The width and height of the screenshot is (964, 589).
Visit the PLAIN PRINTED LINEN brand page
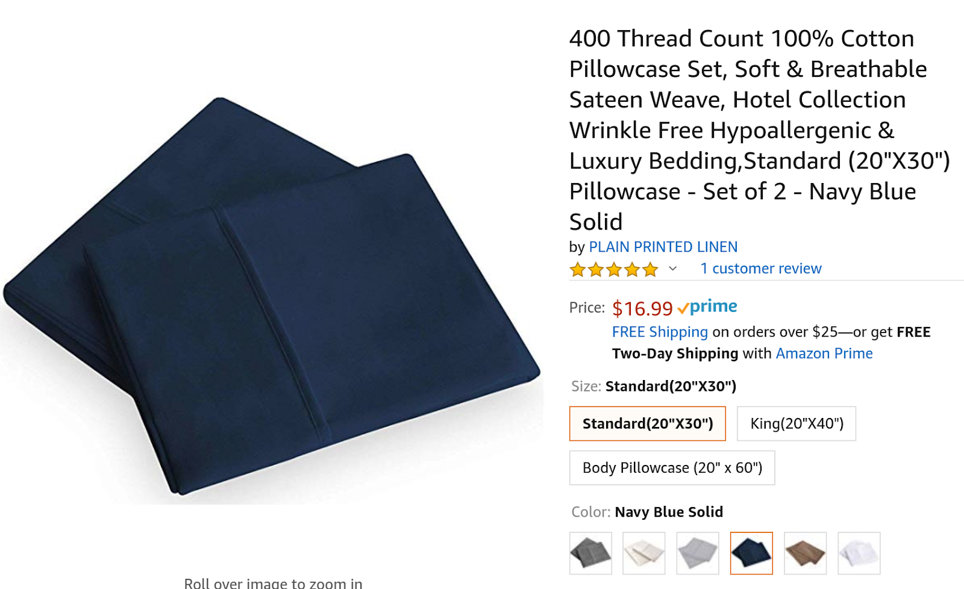[x=663, y=247]
